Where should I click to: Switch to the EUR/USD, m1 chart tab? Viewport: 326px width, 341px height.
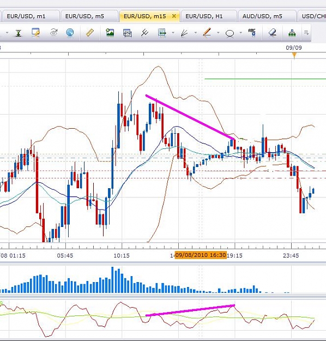coord(30,16)
